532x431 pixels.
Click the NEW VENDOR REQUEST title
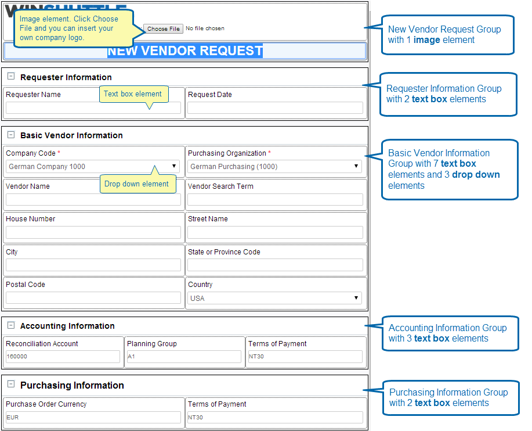pyautogui.click(x=185, y=51)
